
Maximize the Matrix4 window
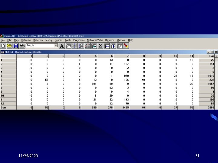point(212,52)
